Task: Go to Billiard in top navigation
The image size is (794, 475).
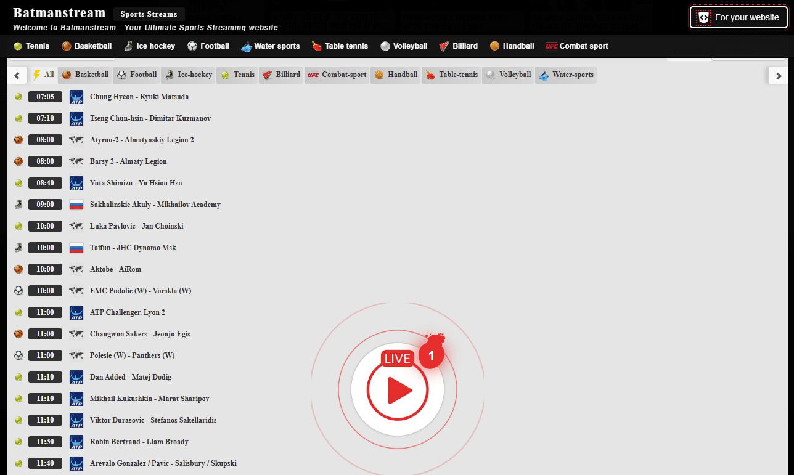Action: 458,46
